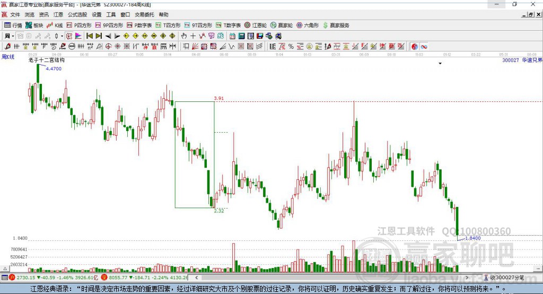Select the zigzag wave line tool
This screenshot has width=543, height=294.
[x=232, y=47]
